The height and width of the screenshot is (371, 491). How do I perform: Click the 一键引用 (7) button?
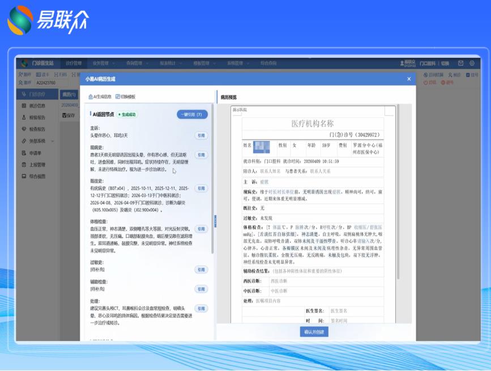click(x=192, y=115)
